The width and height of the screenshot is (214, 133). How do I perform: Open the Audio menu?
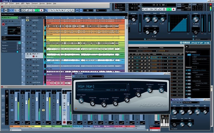pyautogui.click(x=17, y=3)
